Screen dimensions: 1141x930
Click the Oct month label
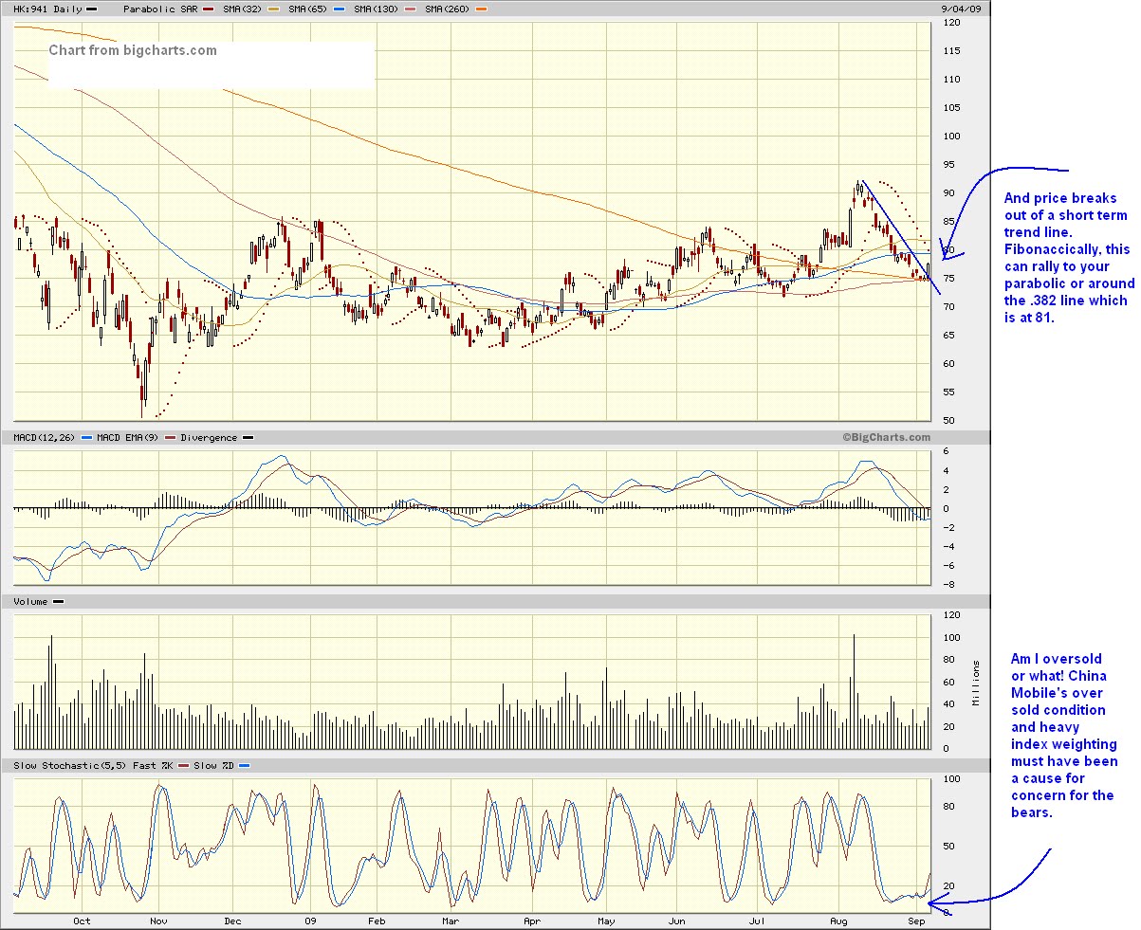pyautogui.click(x=82, y=921)
